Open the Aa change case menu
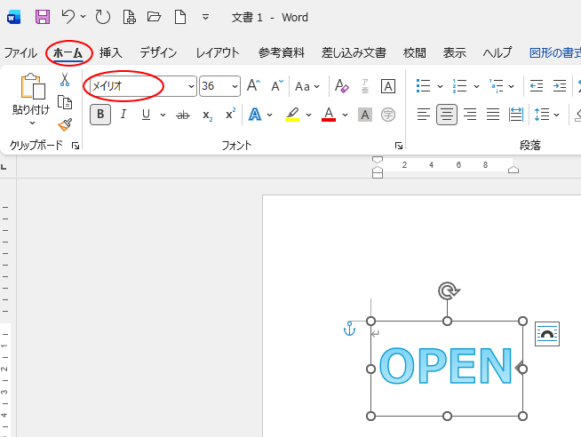581x437 pixels. 306,87
